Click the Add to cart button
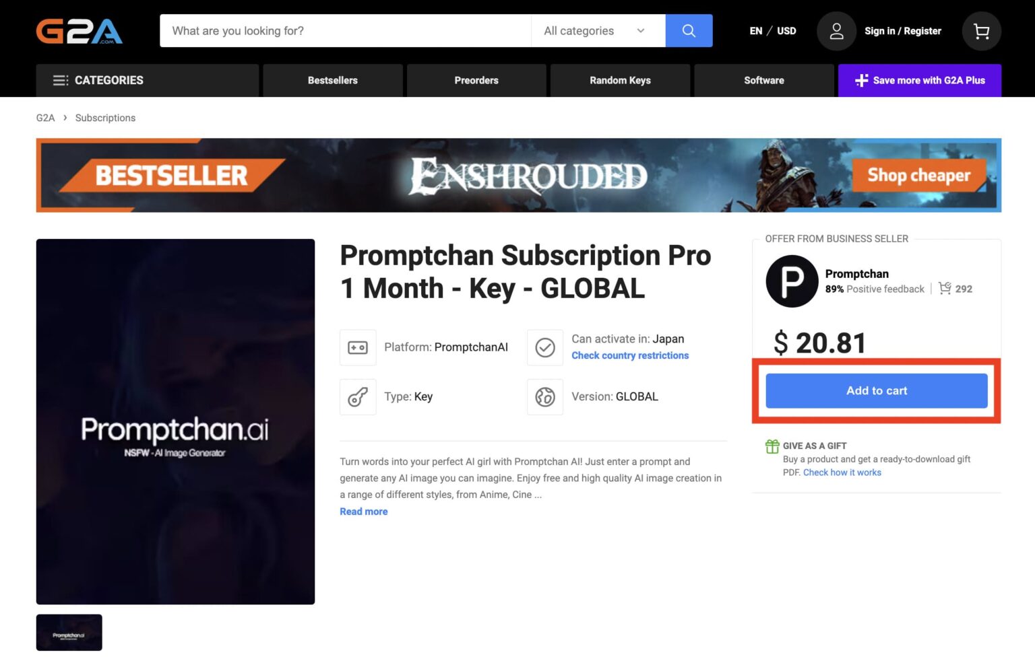The width and height of the screenshot is (1035, 671). point(876,391)
